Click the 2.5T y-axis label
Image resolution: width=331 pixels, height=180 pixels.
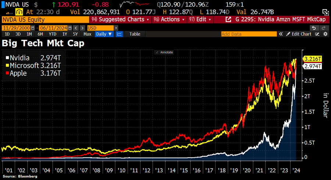[x=309, y=81]
